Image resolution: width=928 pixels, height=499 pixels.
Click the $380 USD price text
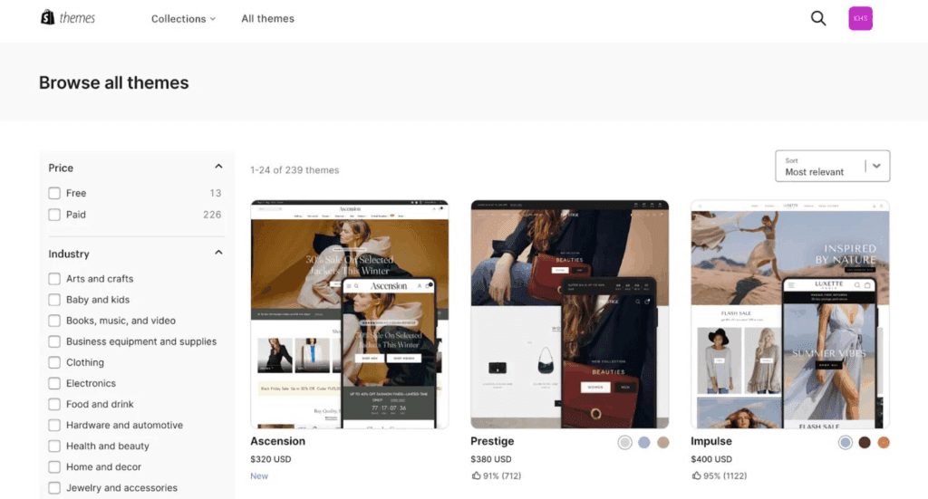(490, 459)
